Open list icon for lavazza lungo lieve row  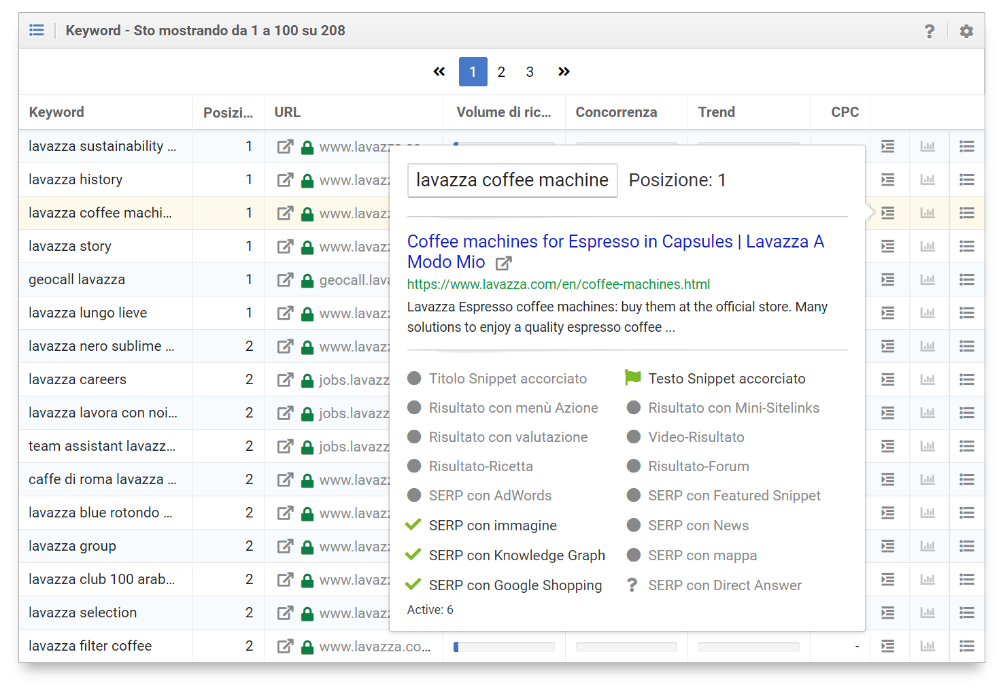(x=967, y=313)
